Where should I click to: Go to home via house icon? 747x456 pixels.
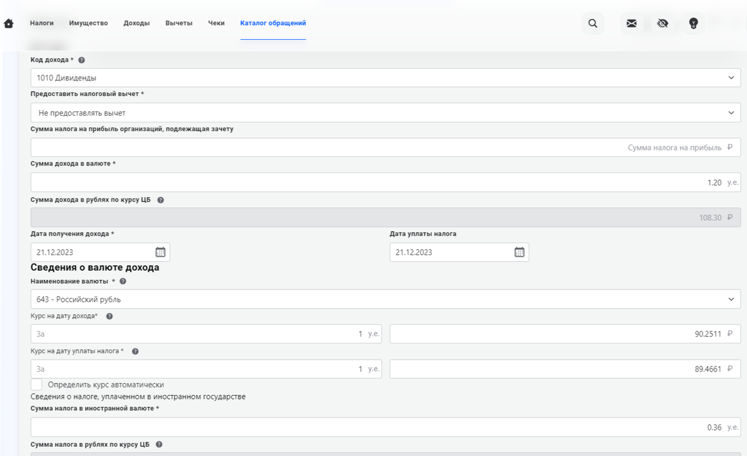pyautogui.click(x=9, y=24)
